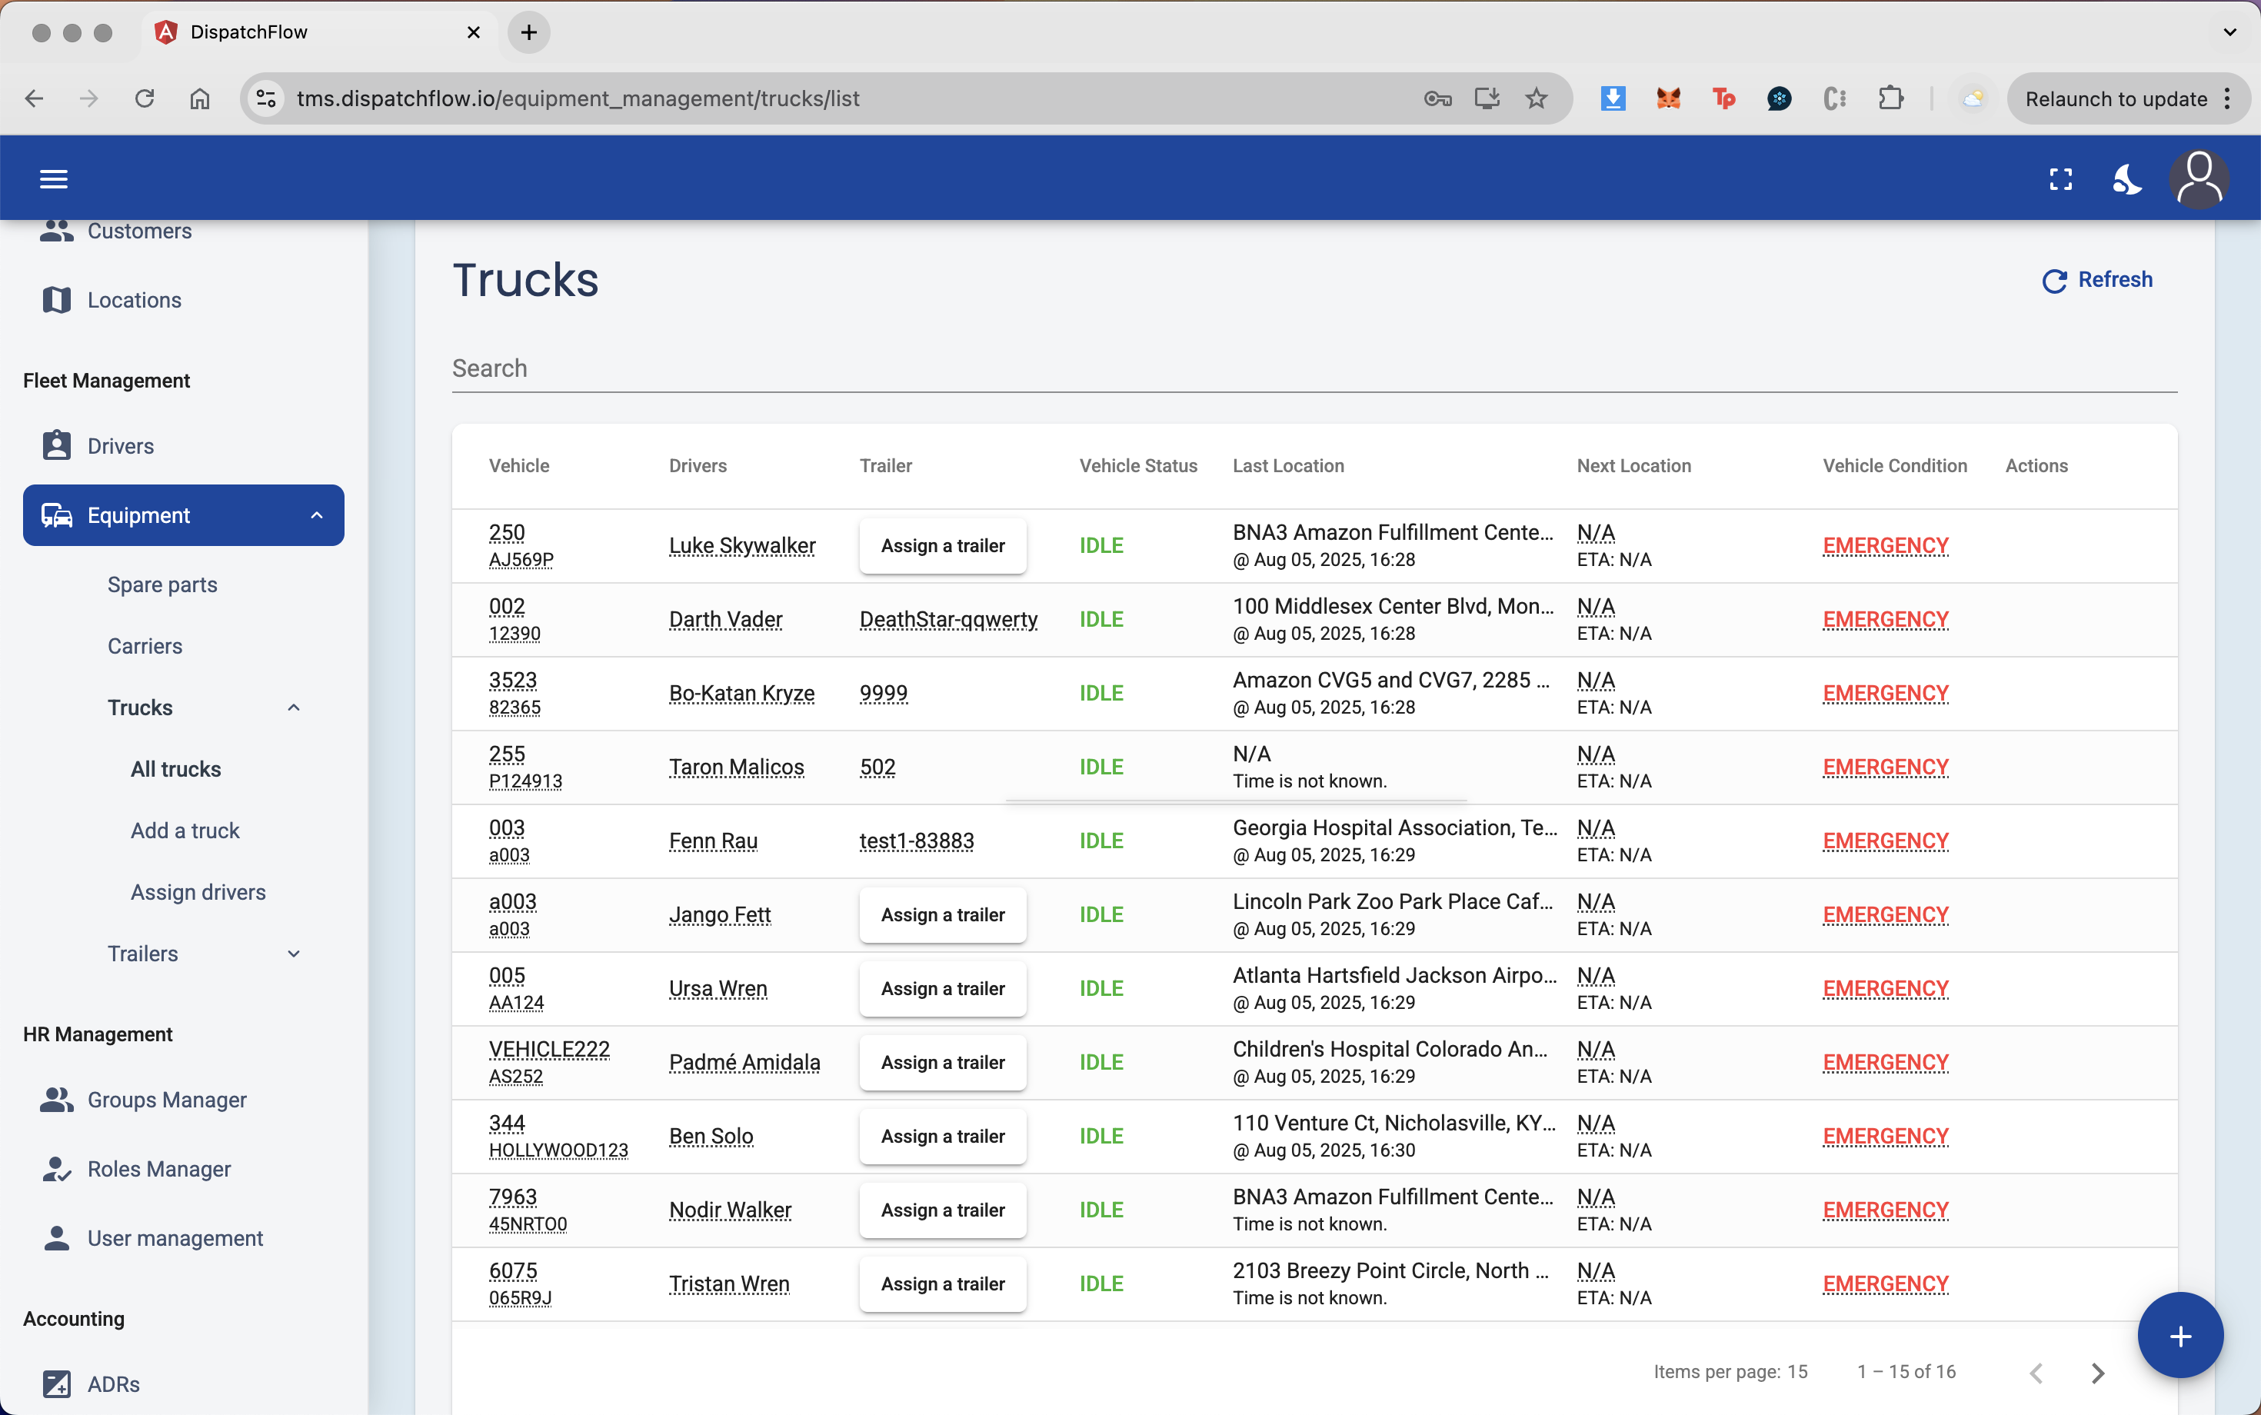The width and height of the screenshot is (2261, 1415).
Task: Expand the Trailers section
Action: pyautogui.click(x=293, y=954)
